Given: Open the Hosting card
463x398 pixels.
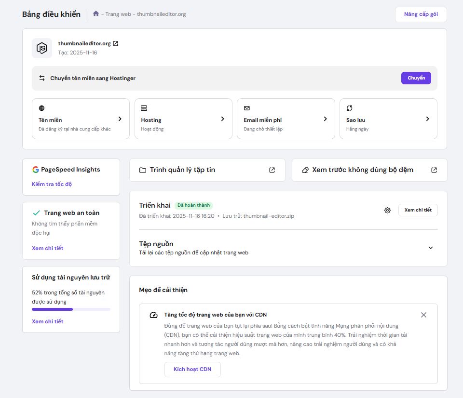Looking at the screenshot, I should coord(183,119).
